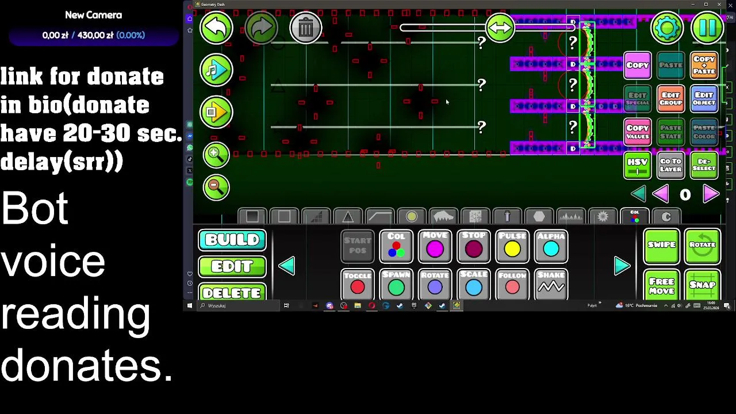Go to previous trigger page
The image size is (736, 414).
click(286, 266)
